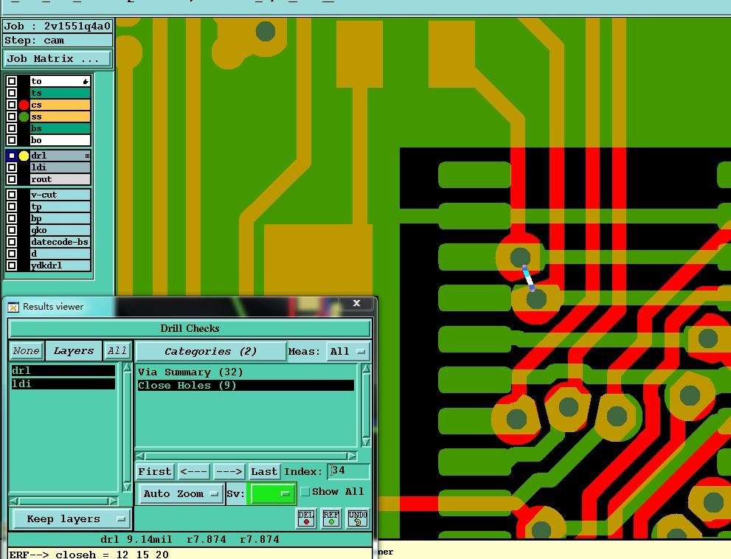Viewport: 731px width, 559px height.
Task: Open the green Sv severity dropdown
Action: [x=271, y=493]
